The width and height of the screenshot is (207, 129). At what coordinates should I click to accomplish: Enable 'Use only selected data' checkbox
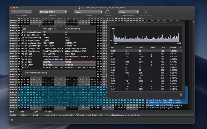pos(26,73)
